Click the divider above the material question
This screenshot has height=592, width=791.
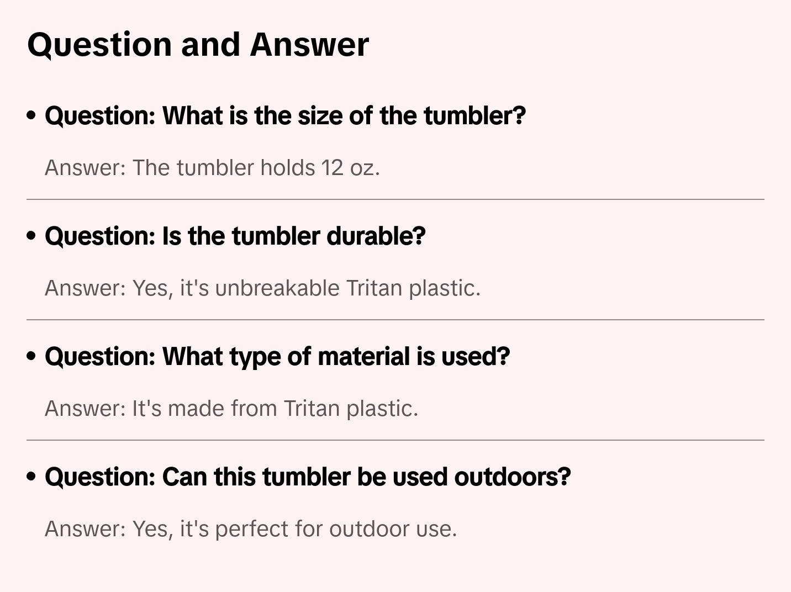coord(395,320)
